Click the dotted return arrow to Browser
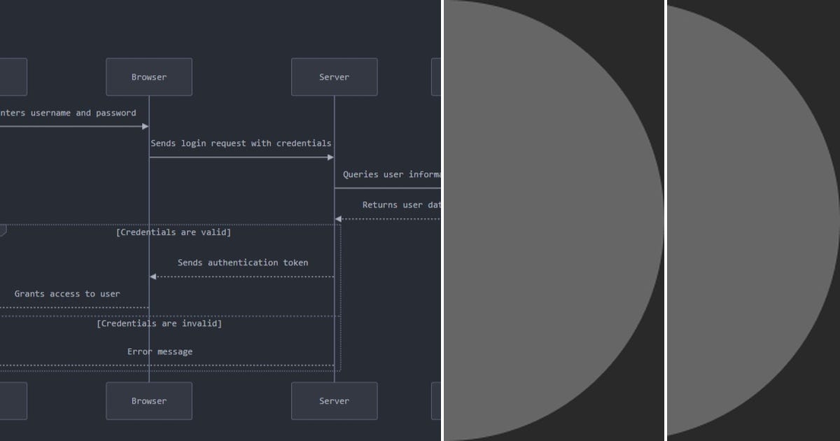Image resolution: width=840 pixels, height=441 pixels. tap(210, 276)
